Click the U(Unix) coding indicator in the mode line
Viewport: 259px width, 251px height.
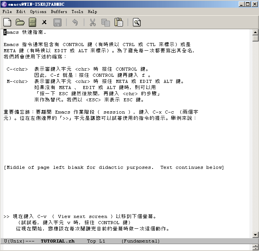(x=14, y=241)
